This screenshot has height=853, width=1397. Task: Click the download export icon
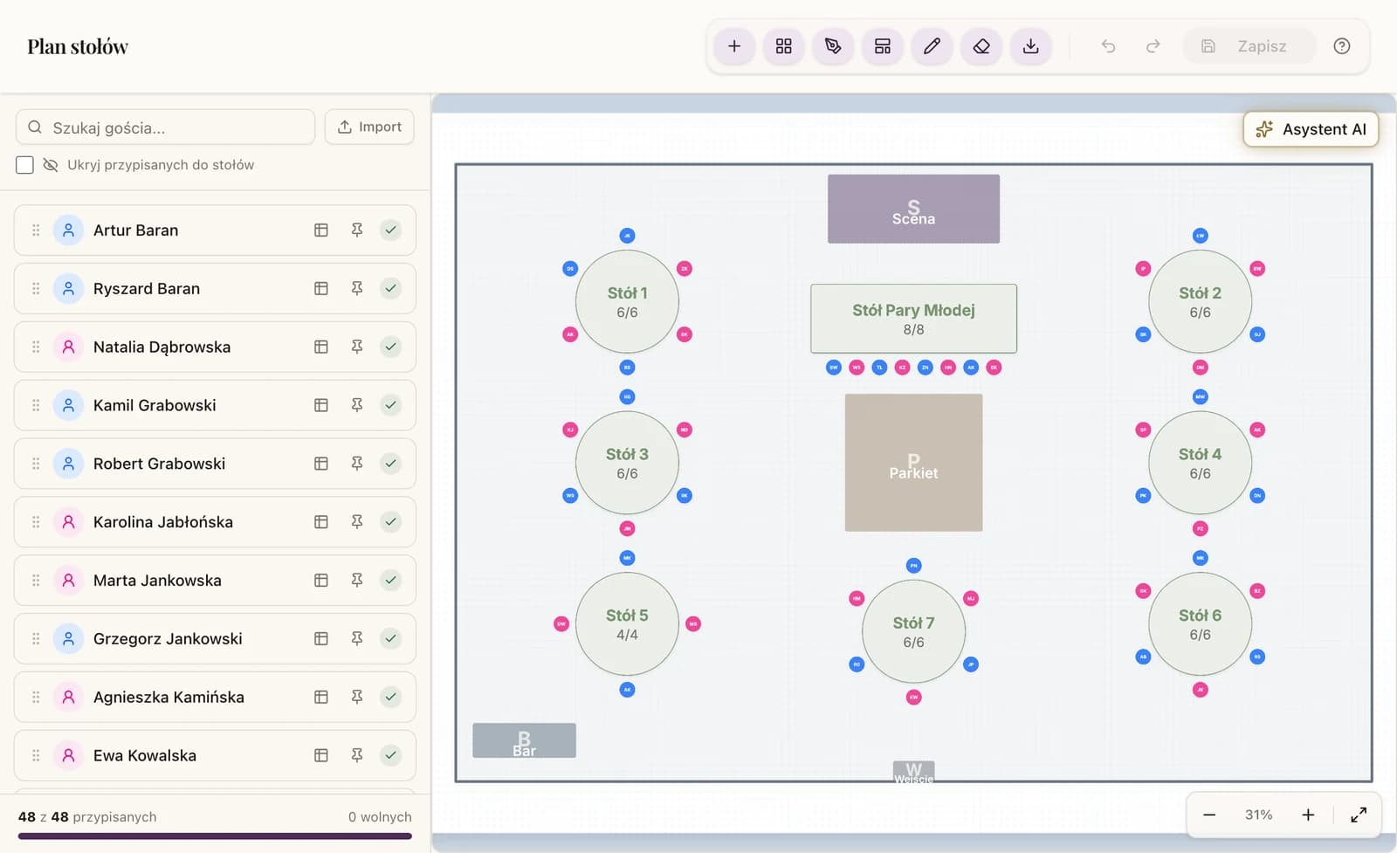click(x=1031, y=46)
